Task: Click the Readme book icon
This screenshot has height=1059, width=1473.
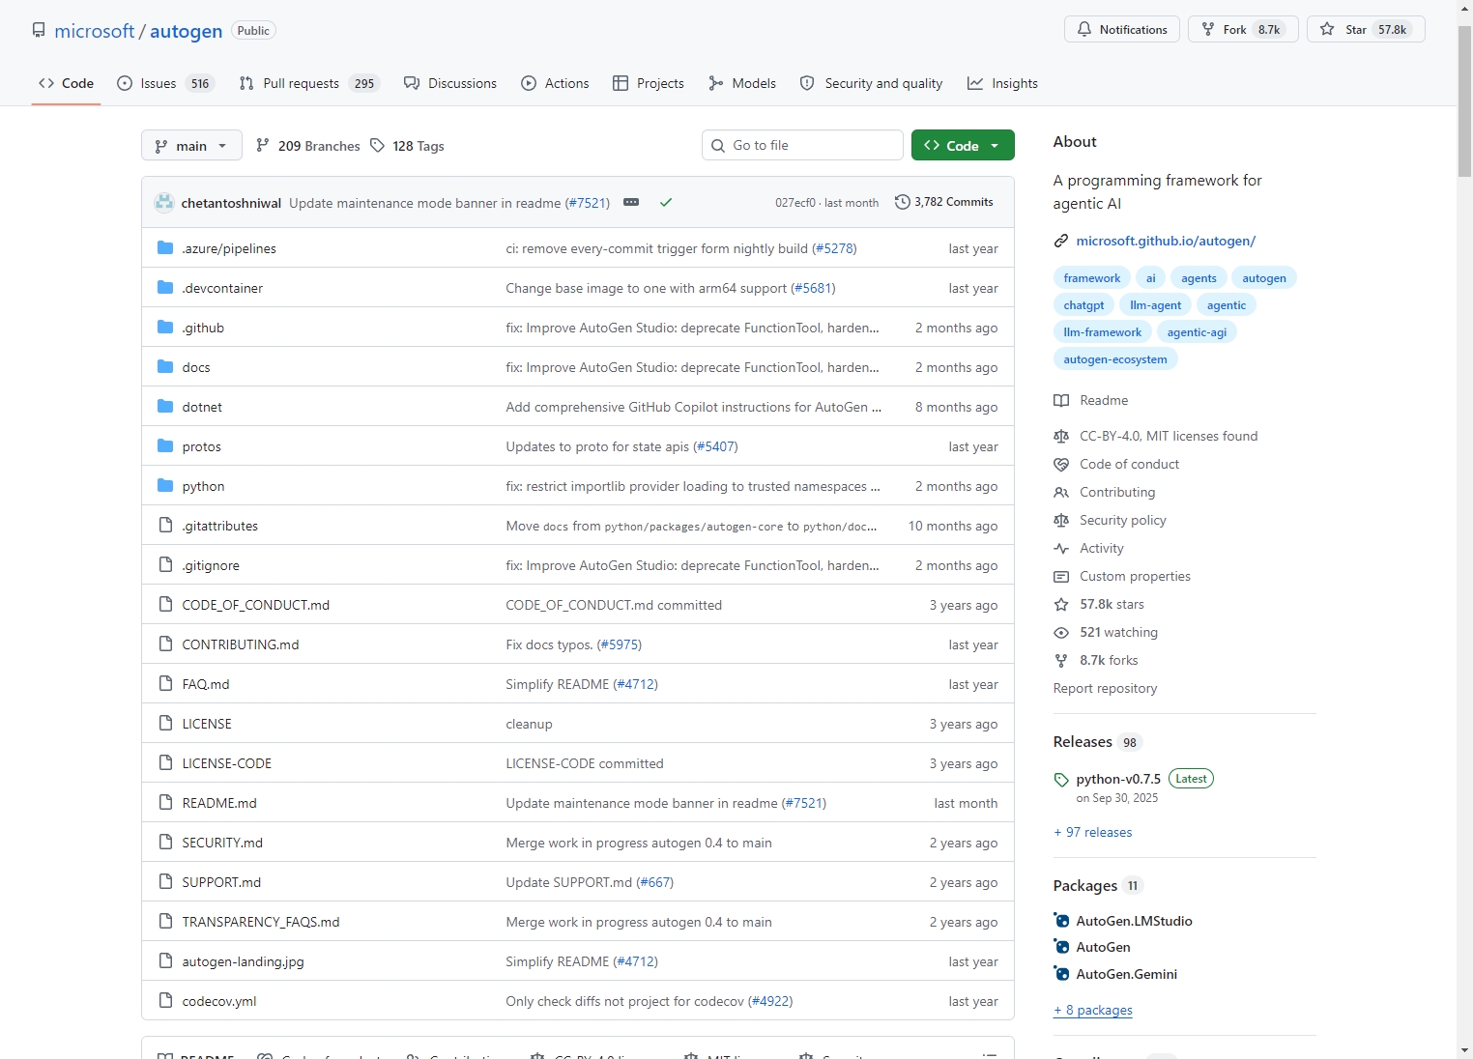Action: (1061, 400)
